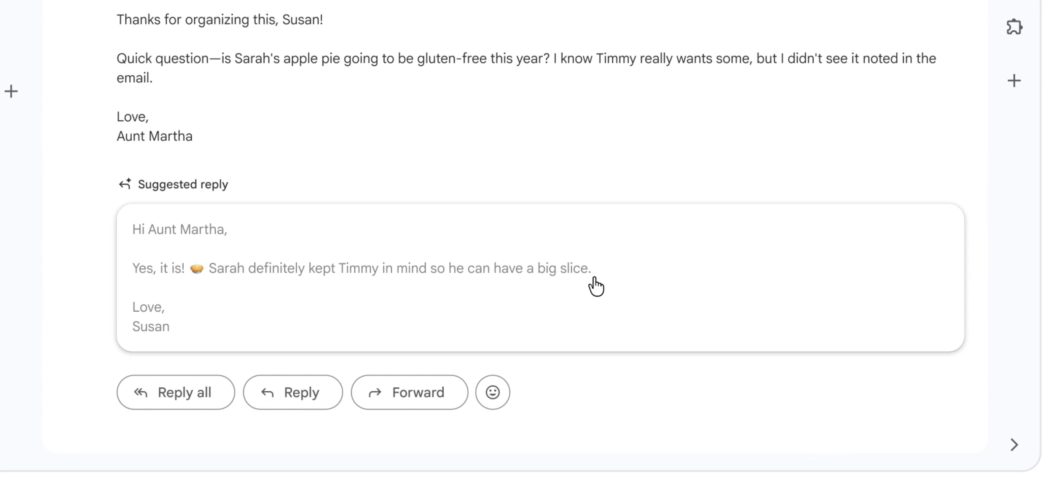Expand side panel with the bottom-right chevron

point(1014,445)
